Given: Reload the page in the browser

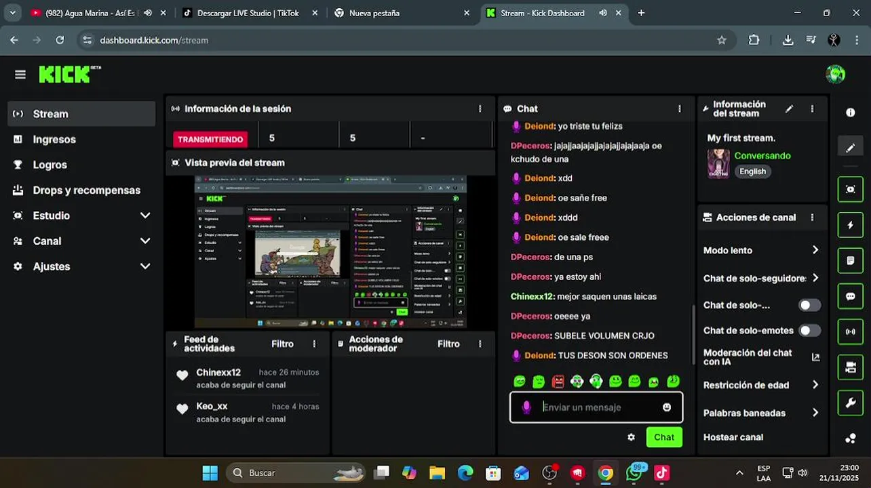Looking at the screenshot, I should (x=60, y=40).
